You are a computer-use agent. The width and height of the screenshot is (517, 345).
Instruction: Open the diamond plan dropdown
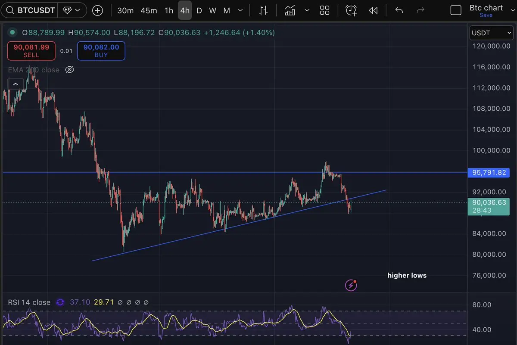click(71, 10)
